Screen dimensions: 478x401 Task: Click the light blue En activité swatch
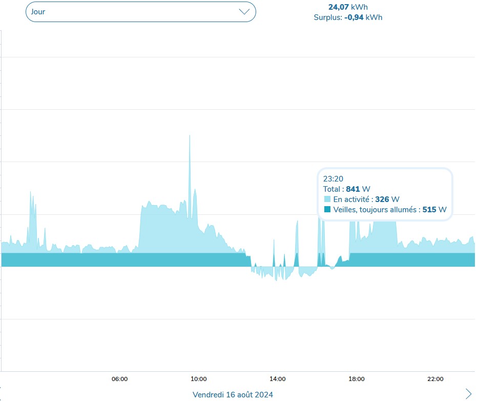click(x=327, y=199)
